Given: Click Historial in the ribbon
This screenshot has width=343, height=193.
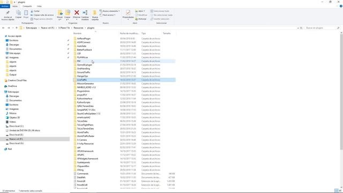Looking at the screenshot, I should [140, 19].
